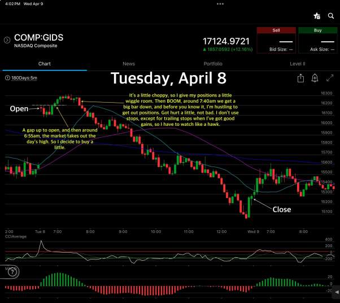Image resolution: width=340 pixels, height=303 pixels.
Task: Open the symbol search magnifier
Action: [331, 16]
